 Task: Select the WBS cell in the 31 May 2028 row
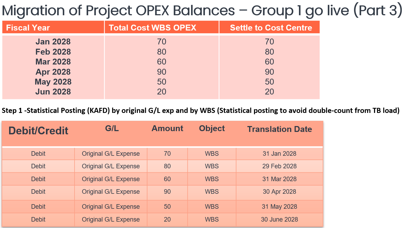(x=212, y=207)
